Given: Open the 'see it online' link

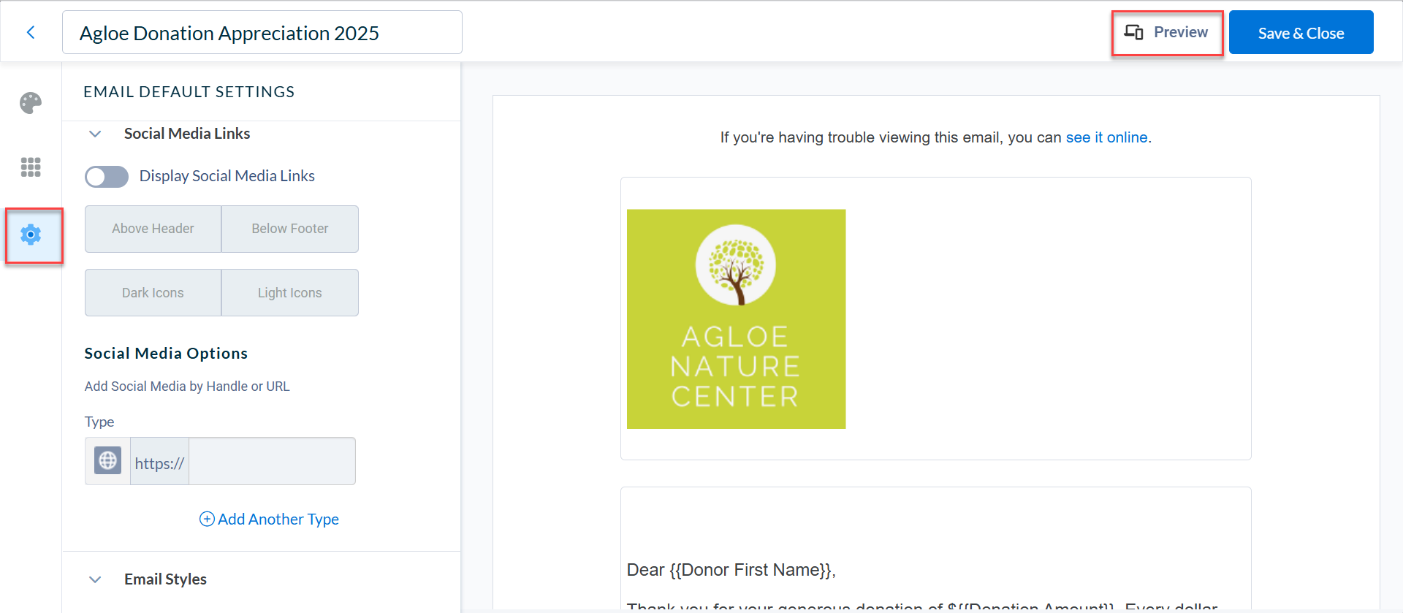Looking at the screenshot, I should [1106, 137].
